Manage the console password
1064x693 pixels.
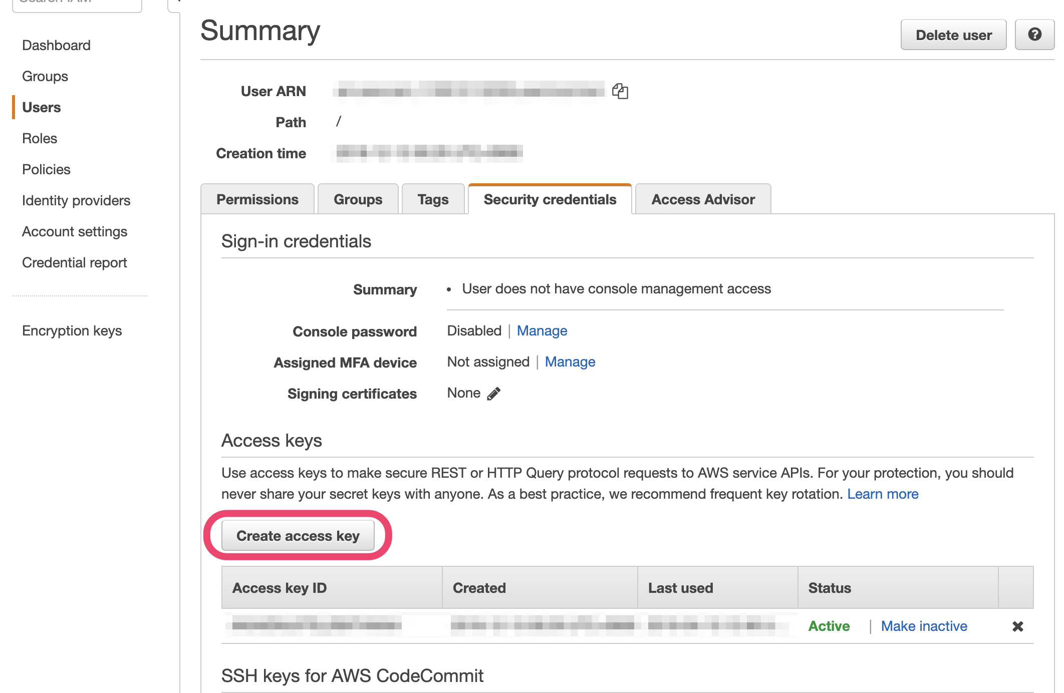click(542, 331)
